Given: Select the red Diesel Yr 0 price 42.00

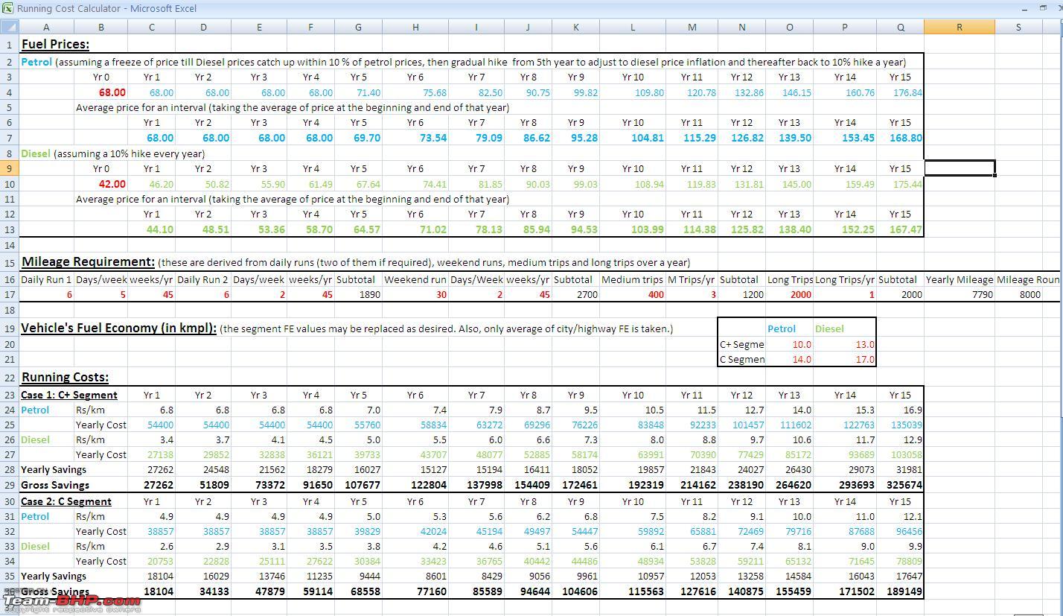Looking at the screenshot, I should click(x=112, y=184).
